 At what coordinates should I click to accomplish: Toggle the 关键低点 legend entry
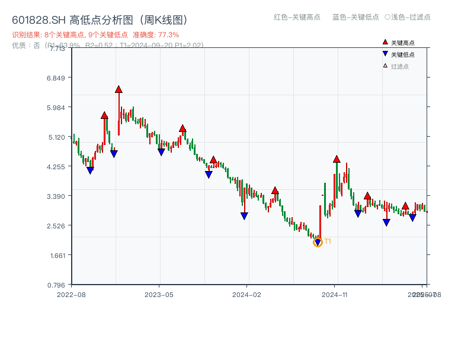(398, 54)
